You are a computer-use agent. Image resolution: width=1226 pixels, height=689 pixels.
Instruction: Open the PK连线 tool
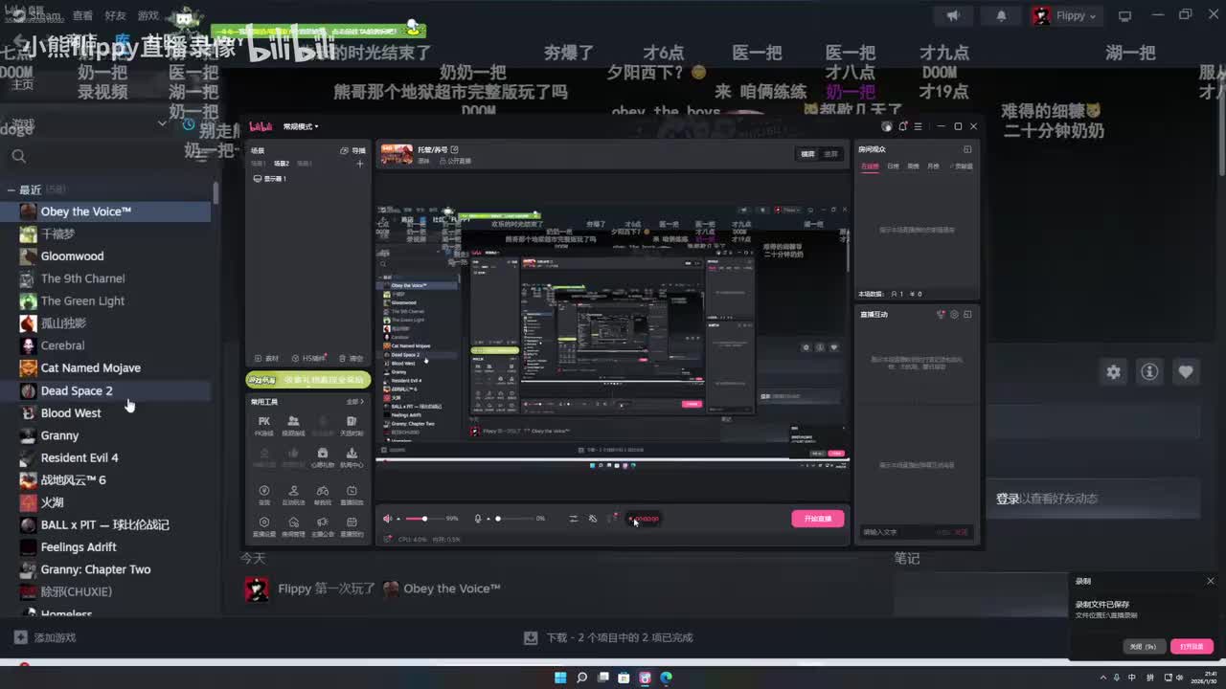(x=264, y=426)
